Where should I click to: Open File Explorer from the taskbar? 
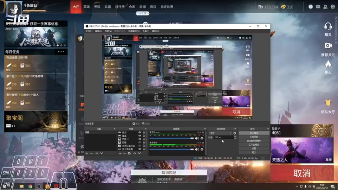pyautogui.click(x=22, y=186)
